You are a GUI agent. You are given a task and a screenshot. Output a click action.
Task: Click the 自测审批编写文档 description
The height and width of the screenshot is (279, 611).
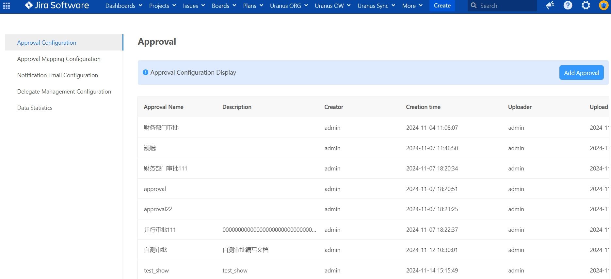coord(246,250)
